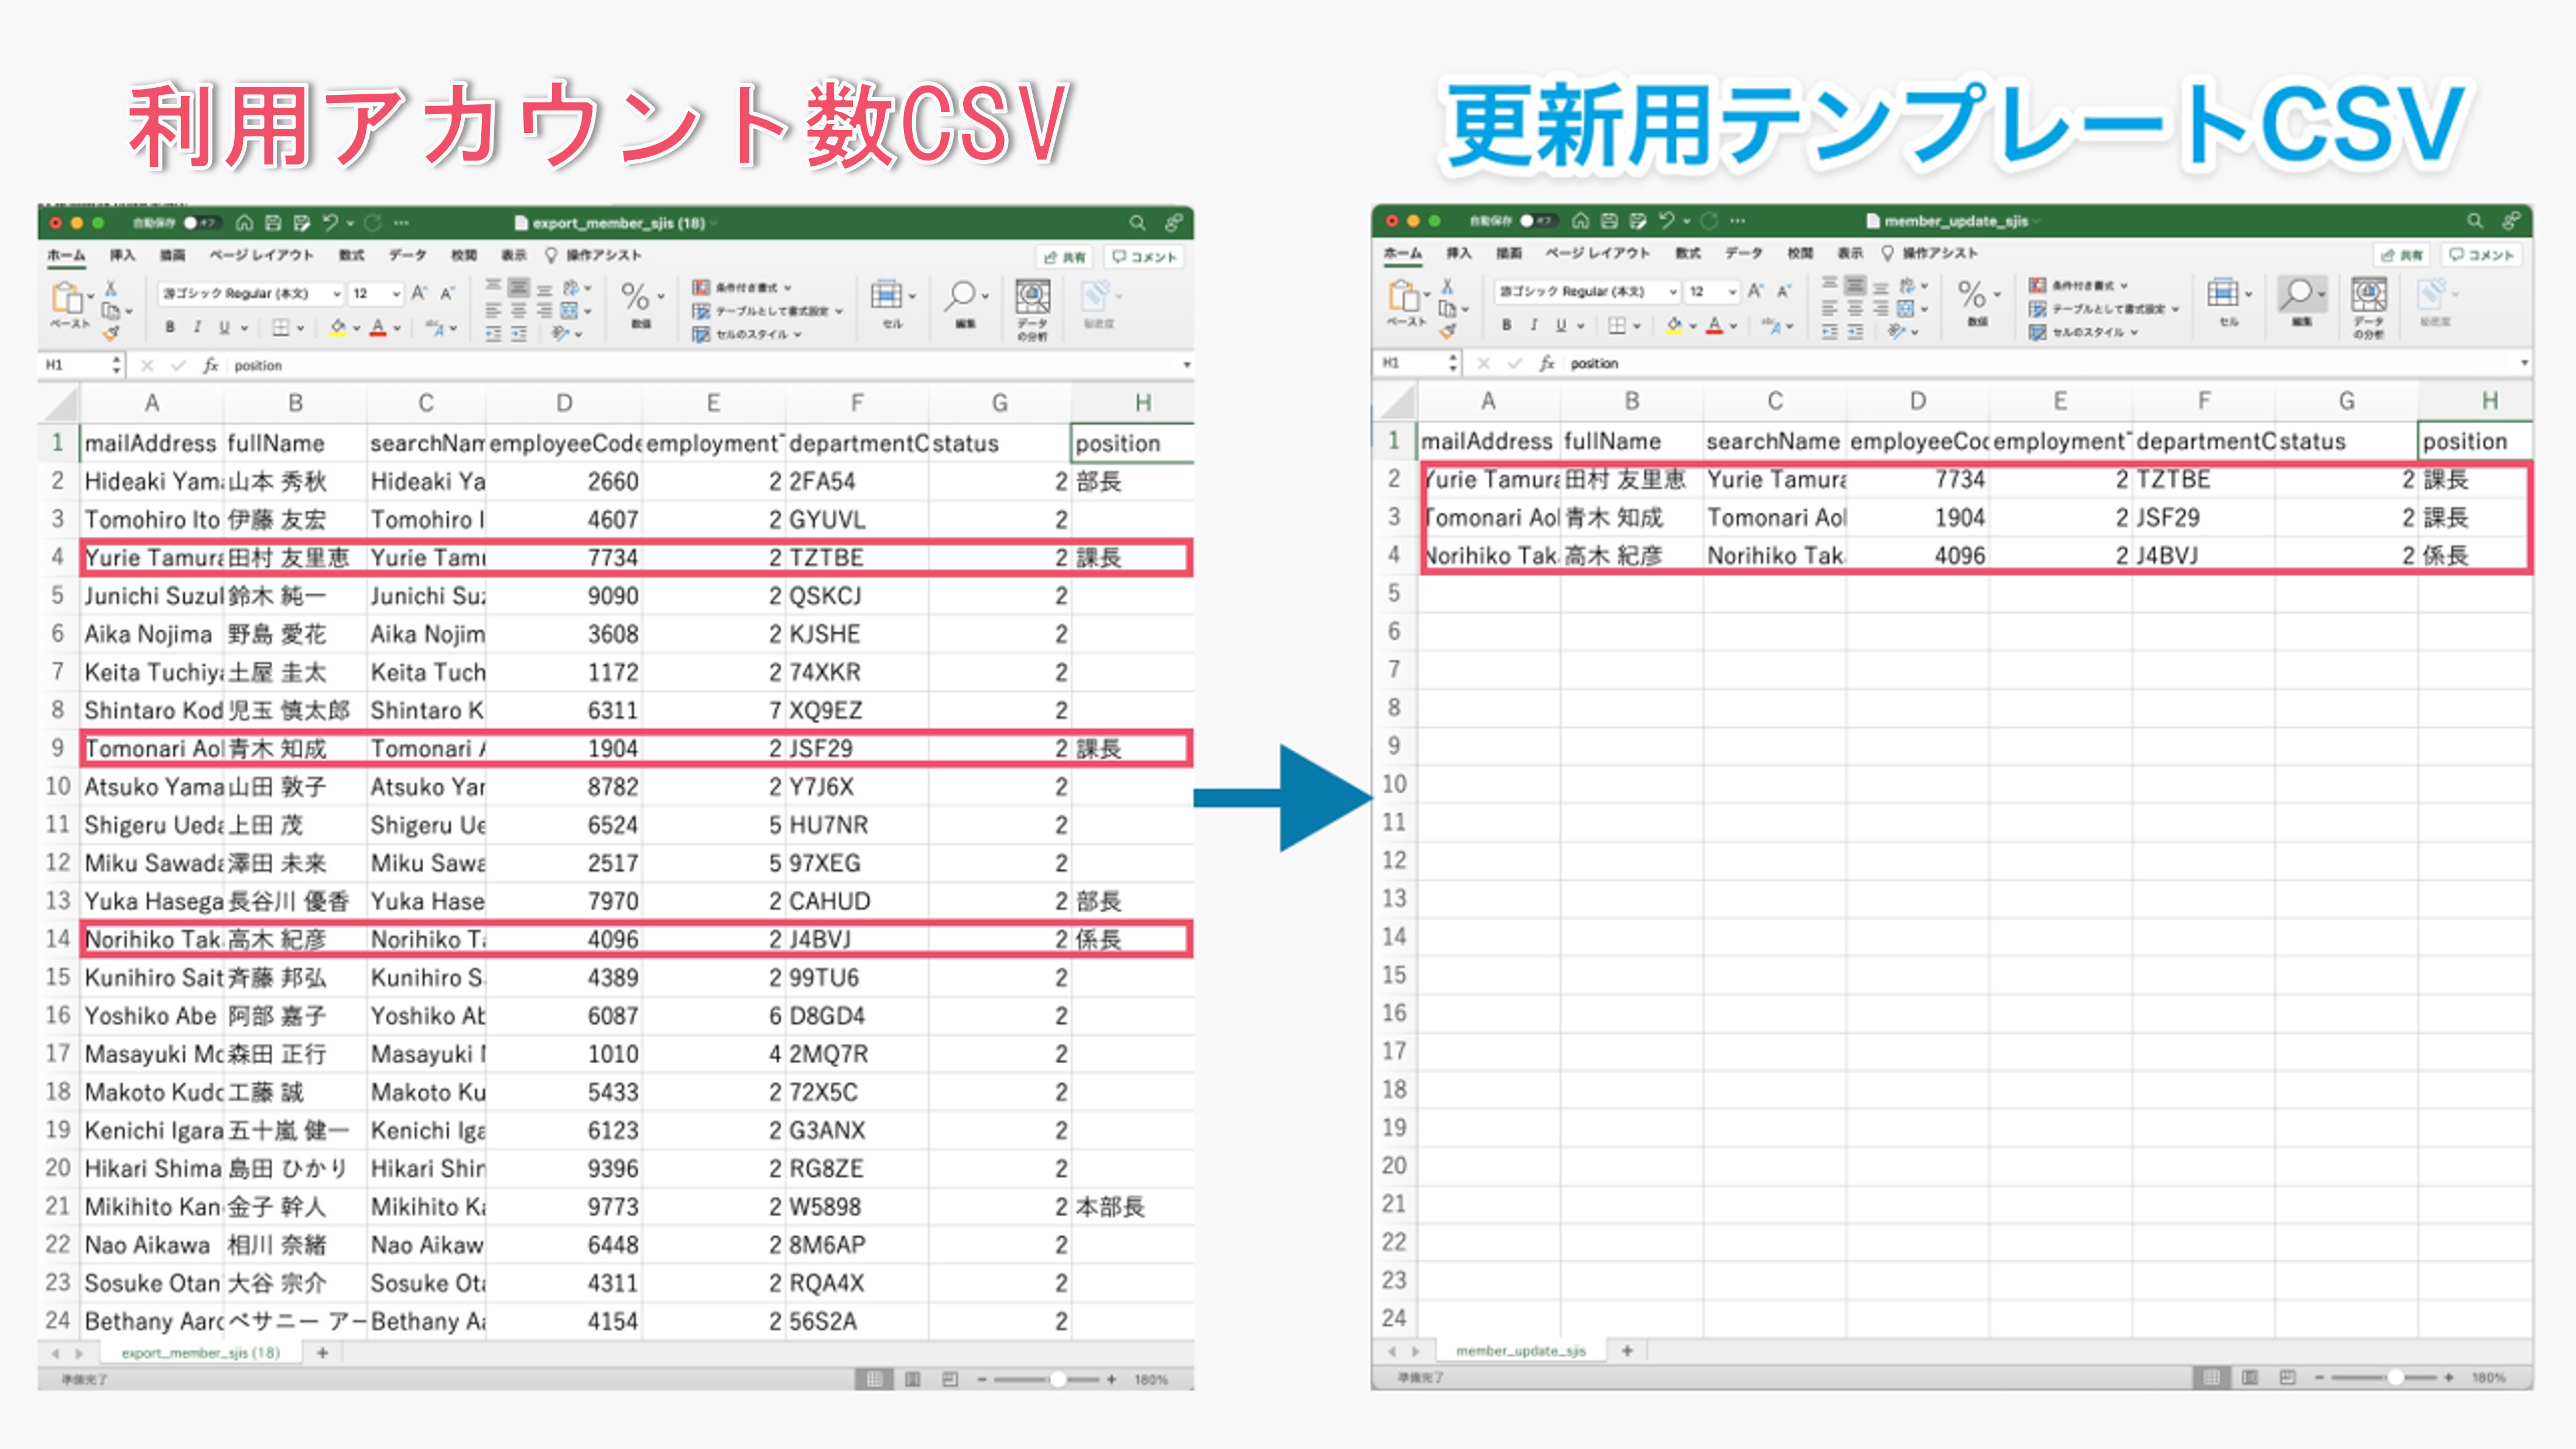Select cell with 7734 in member_update_sjis sheet
2576x1449 pixels.
click(x=1917, y=479)
